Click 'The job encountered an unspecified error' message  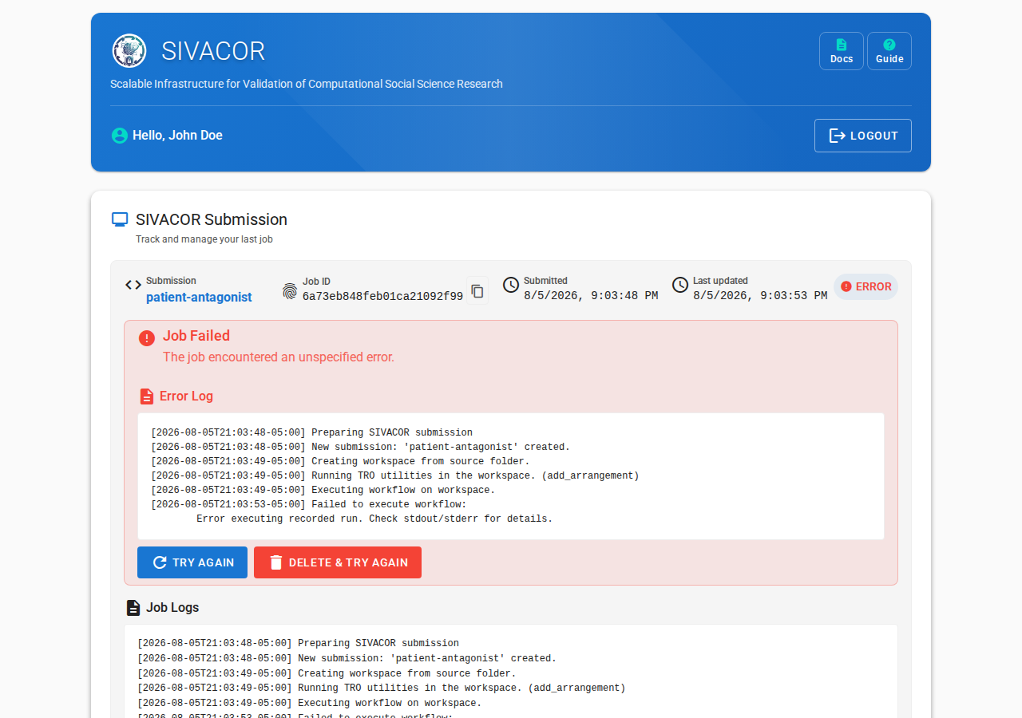point(279,357)
